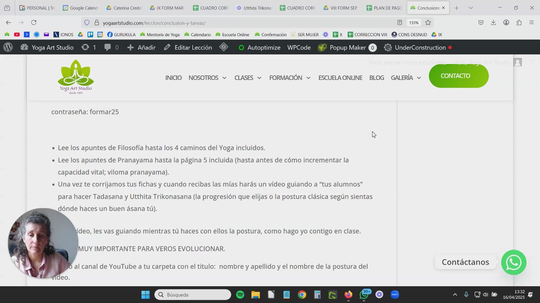Switch to the Utthita Trikonasana tab

254,8
